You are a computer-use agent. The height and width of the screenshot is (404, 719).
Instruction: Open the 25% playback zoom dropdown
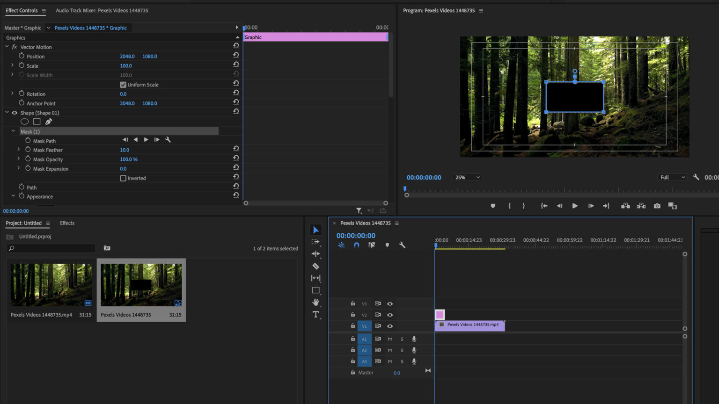click(467, 177)
